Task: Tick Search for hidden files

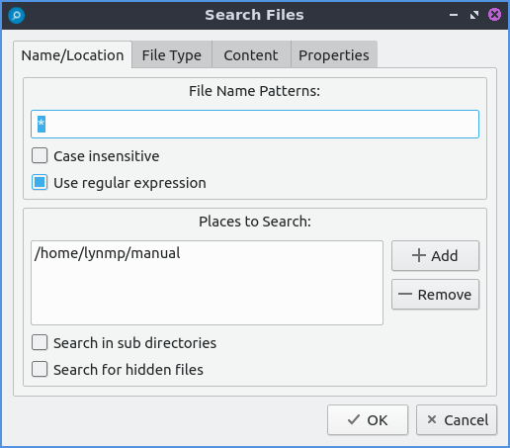Action: [x=40, y=369]
